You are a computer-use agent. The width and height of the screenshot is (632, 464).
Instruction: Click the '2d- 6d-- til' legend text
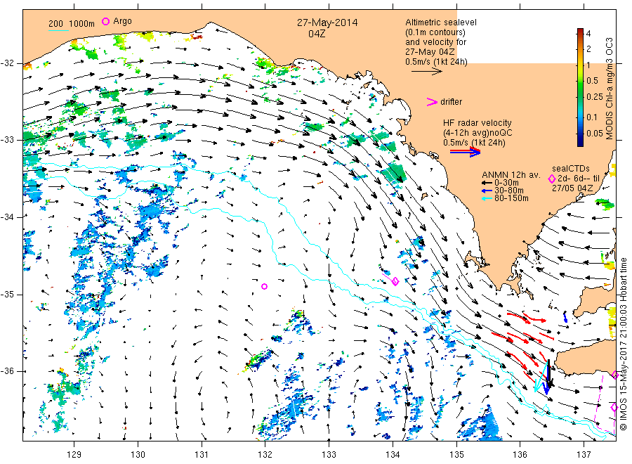pyautogui.click(x=579, y=179)
